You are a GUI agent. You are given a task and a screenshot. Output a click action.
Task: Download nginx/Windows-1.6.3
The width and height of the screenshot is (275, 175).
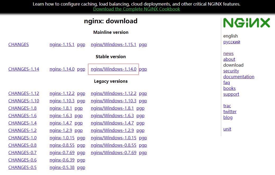pyautogui.click(x=112, y=116)
